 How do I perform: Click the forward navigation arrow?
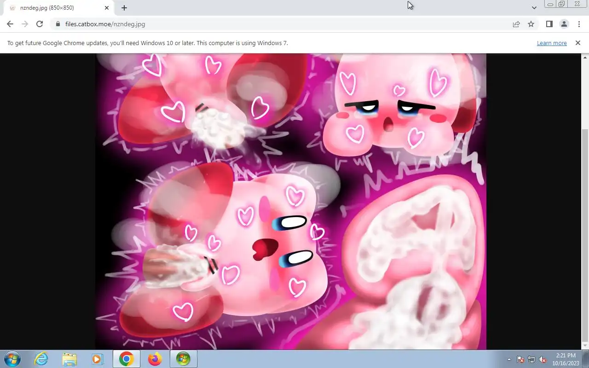25,24
